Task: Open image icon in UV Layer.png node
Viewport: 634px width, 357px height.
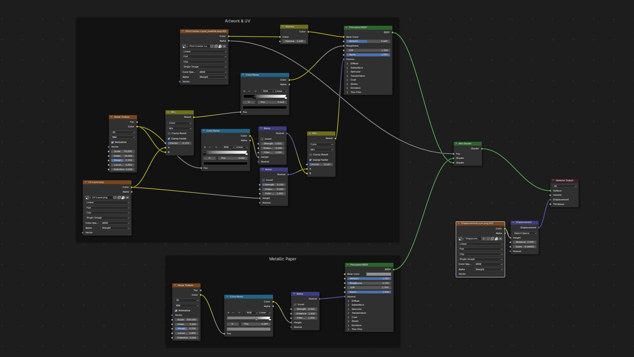Action: click(x=123, y=198)
